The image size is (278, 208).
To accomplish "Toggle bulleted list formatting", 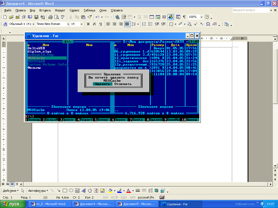I will (x=150, y=24).
